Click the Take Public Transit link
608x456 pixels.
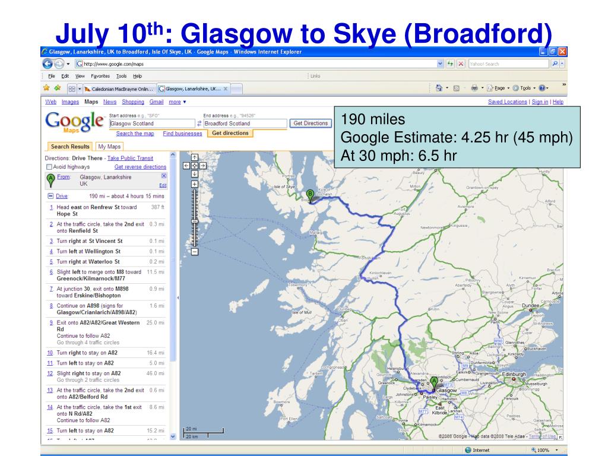click(130, 158)
